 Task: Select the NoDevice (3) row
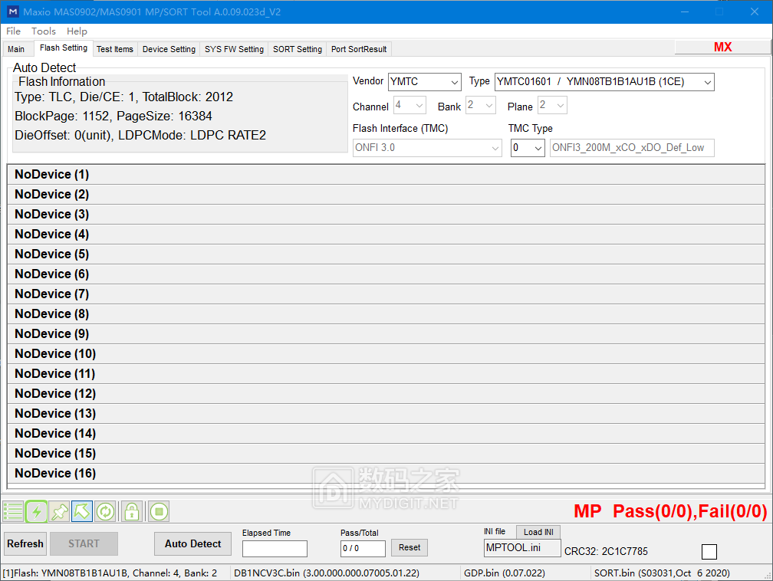coord(386,215)
